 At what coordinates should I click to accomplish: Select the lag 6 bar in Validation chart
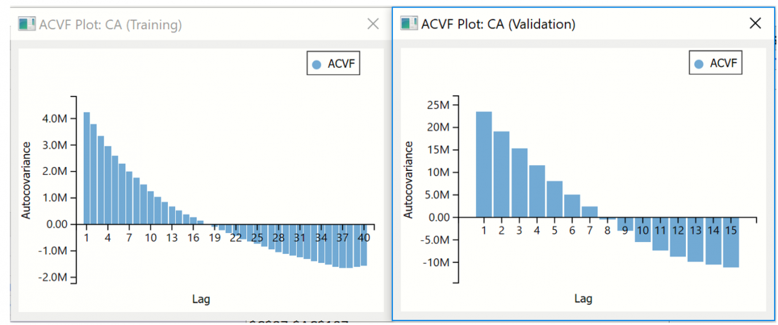point(571,205)
